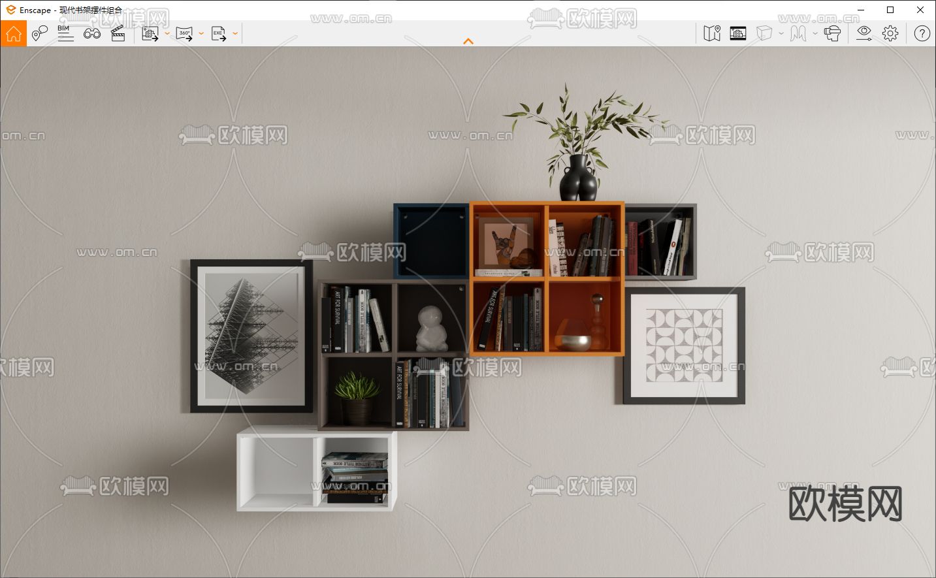Image resolution: width=936 pixels, height=578 pixels.
Task: Minimize the Enscape window
Action: pos(860,10)
